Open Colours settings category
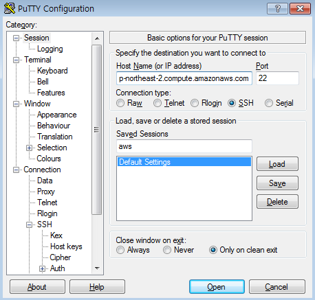The image size is (315, 300). tap(49, 159)
